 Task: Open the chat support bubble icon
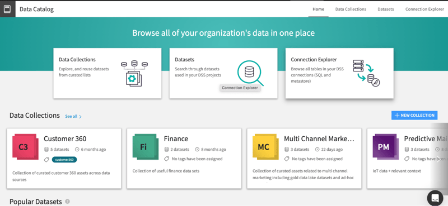point(435,198)
